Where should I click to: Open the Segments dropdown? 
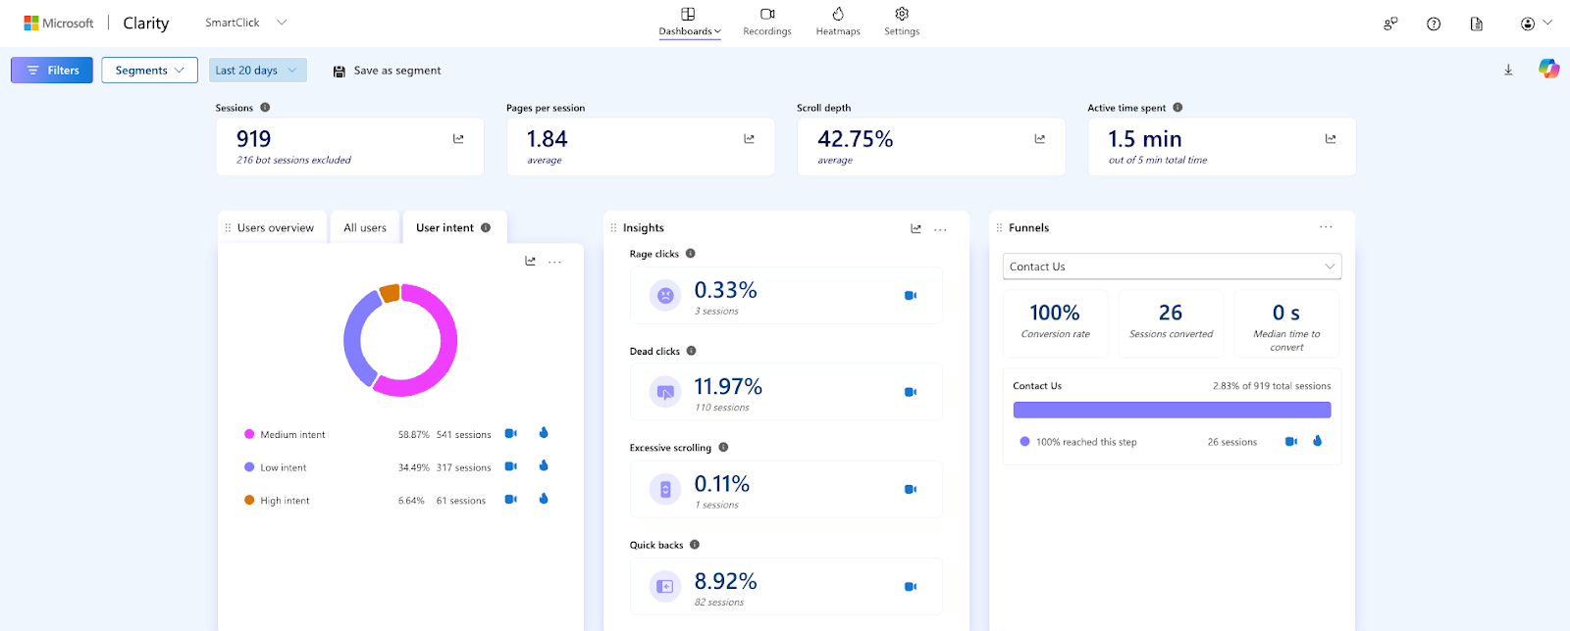click(149, 71)
